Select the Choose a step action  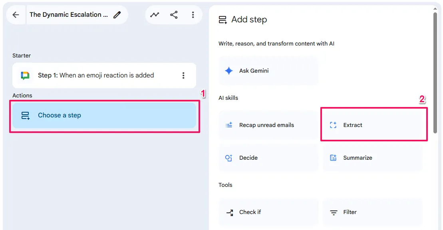tap(104, 115)
